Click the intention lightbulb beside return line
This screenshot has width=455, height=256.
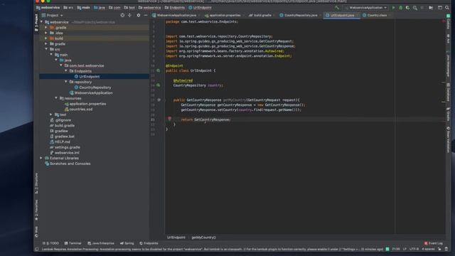170,119
